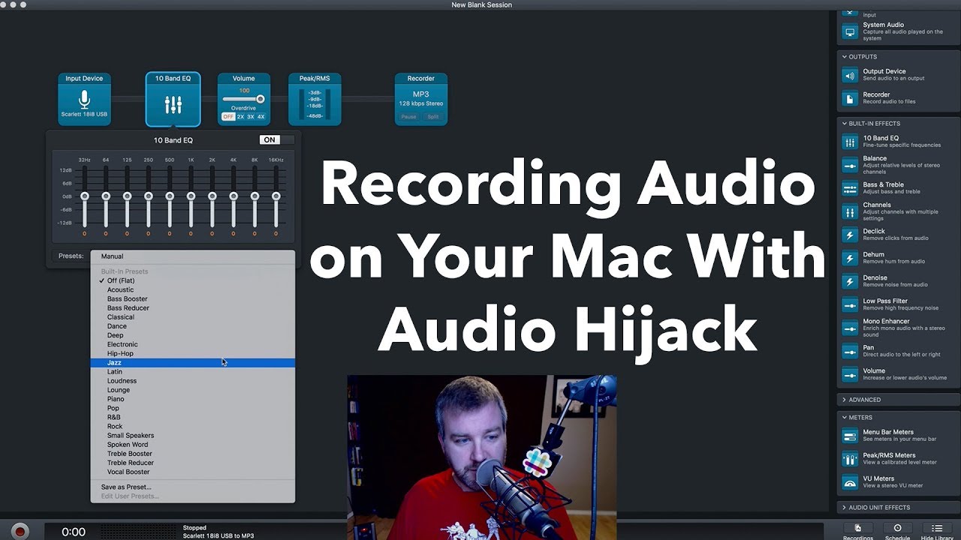Viewport: 961px width, 540px height.
Task: Start recording with the red record button
Action: point(20,531)
